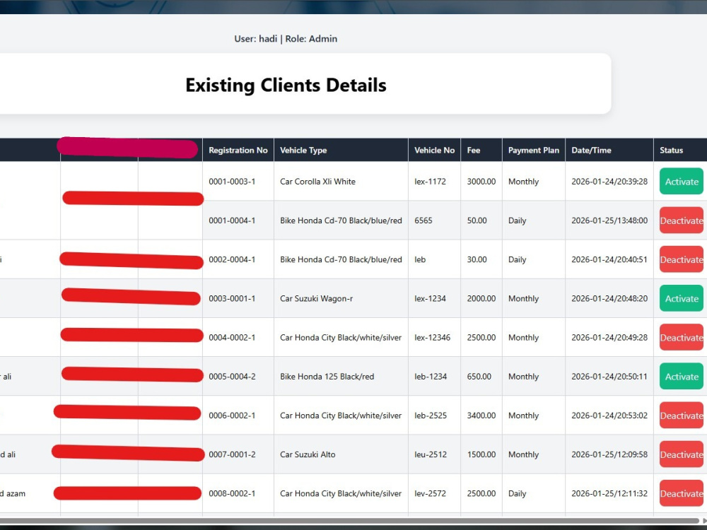The image size is (707, 530).
Task: Click the fee value 2000.00
Action: point(481,298)
